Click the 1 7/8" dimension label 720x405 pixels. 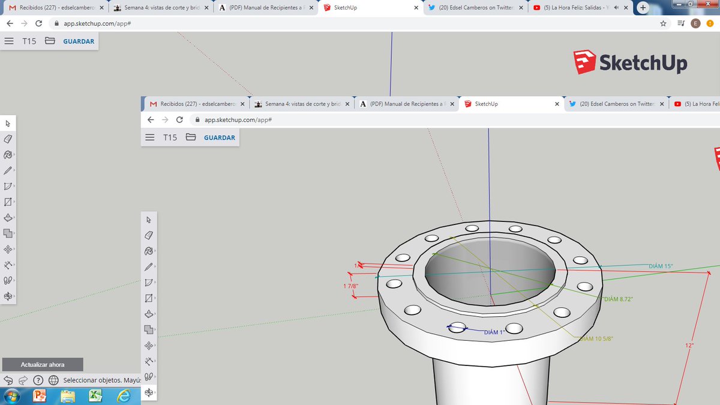point(351,286)
